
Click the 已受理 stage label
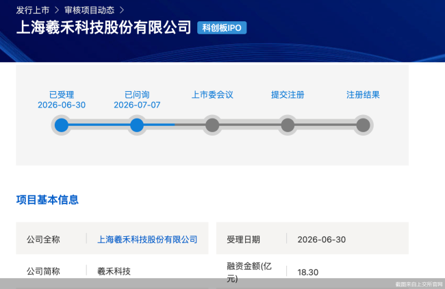point(62,95)
